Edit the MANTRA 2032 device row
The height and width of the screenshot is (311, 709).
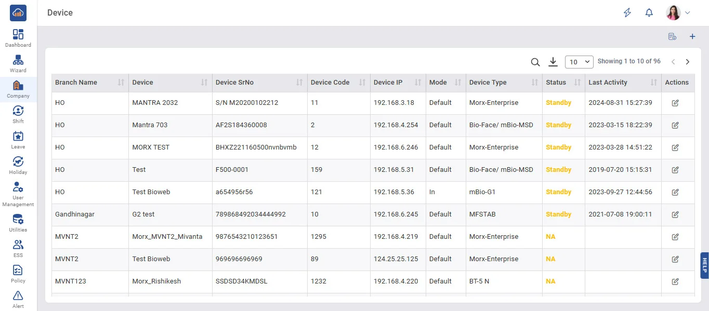(x=675, y=103)
